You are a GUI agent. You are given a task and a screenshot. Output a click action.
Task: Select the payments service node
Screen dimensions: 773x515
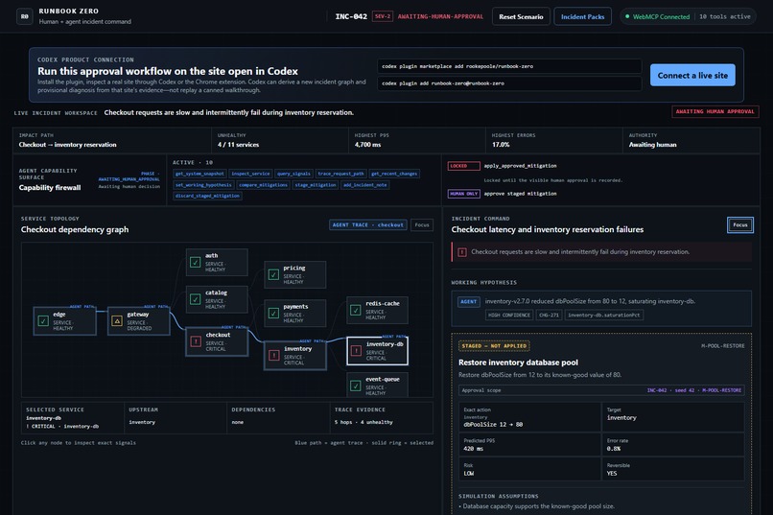point(294,313)
